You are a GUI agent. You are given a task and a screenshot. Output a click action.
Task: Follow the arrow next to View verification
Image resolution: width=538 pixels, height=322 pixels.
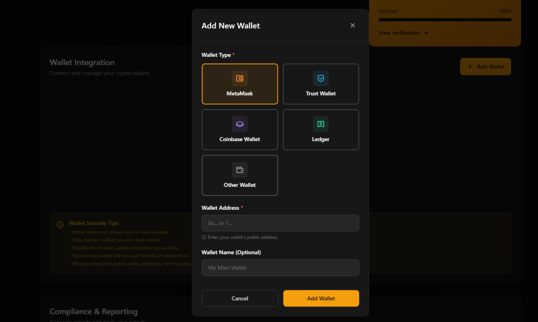coord(426,33)
